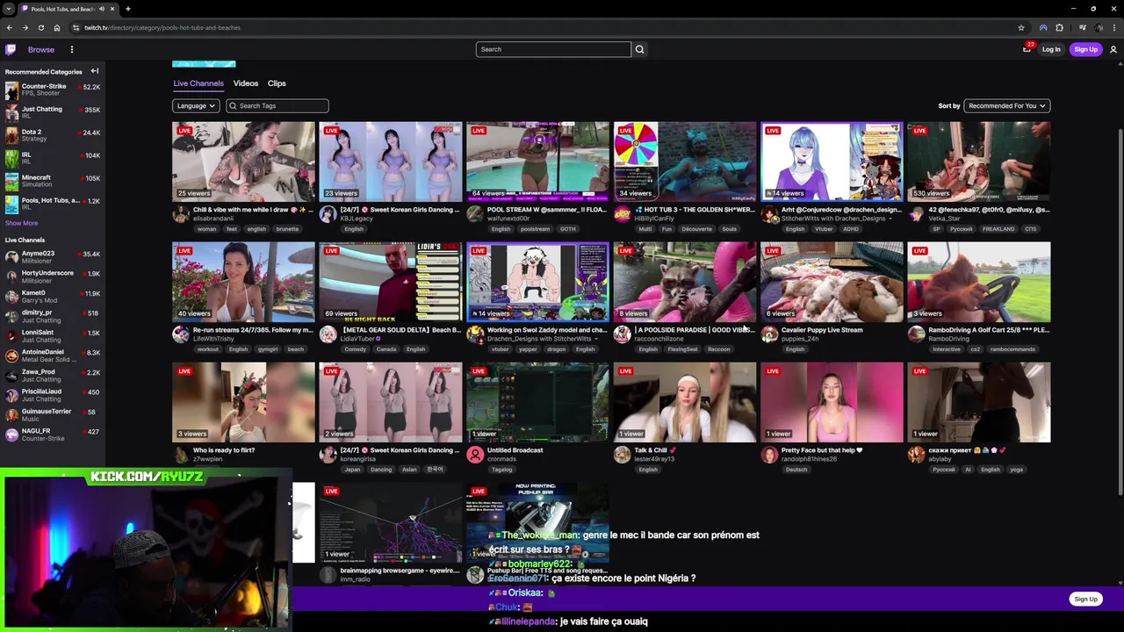Mute the tab via speaker icon
Image resolution: width=1124 pixels, height=632 pixels.
pos(102,9)
